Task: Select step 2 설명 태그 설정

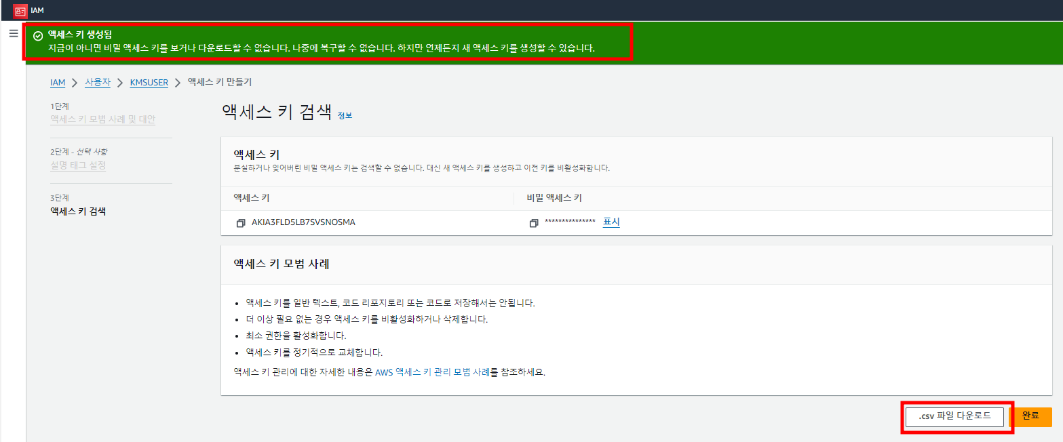Action: [78, 165]
